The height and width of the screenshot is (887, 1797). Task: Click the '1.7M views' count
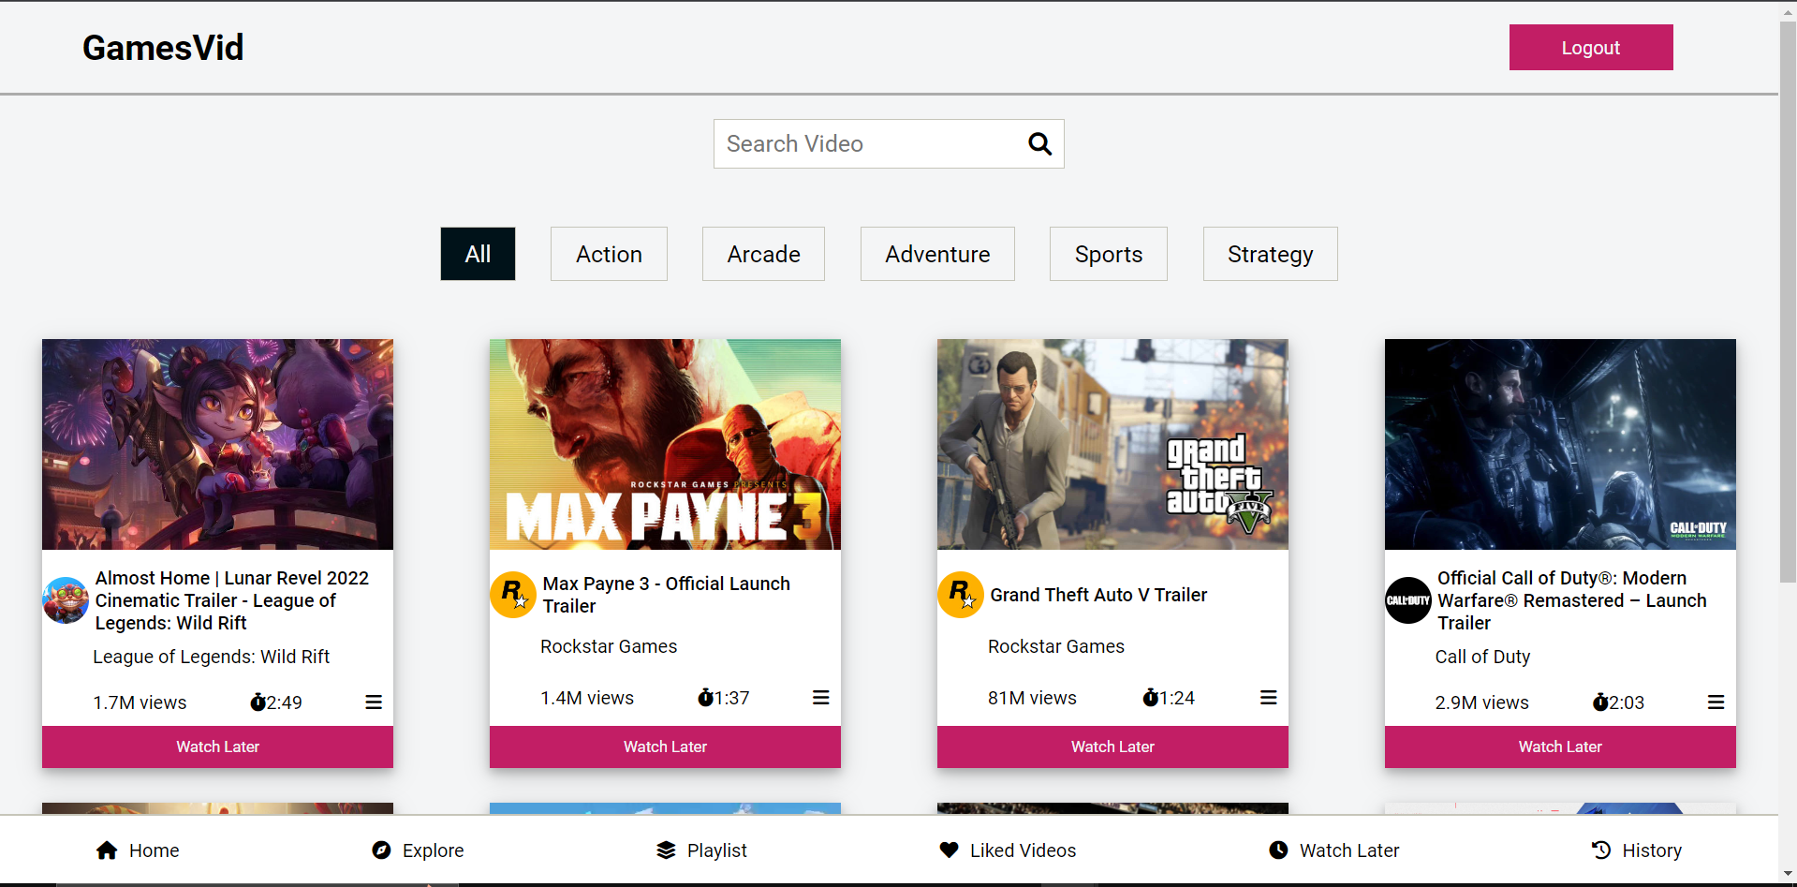point(140,702)
